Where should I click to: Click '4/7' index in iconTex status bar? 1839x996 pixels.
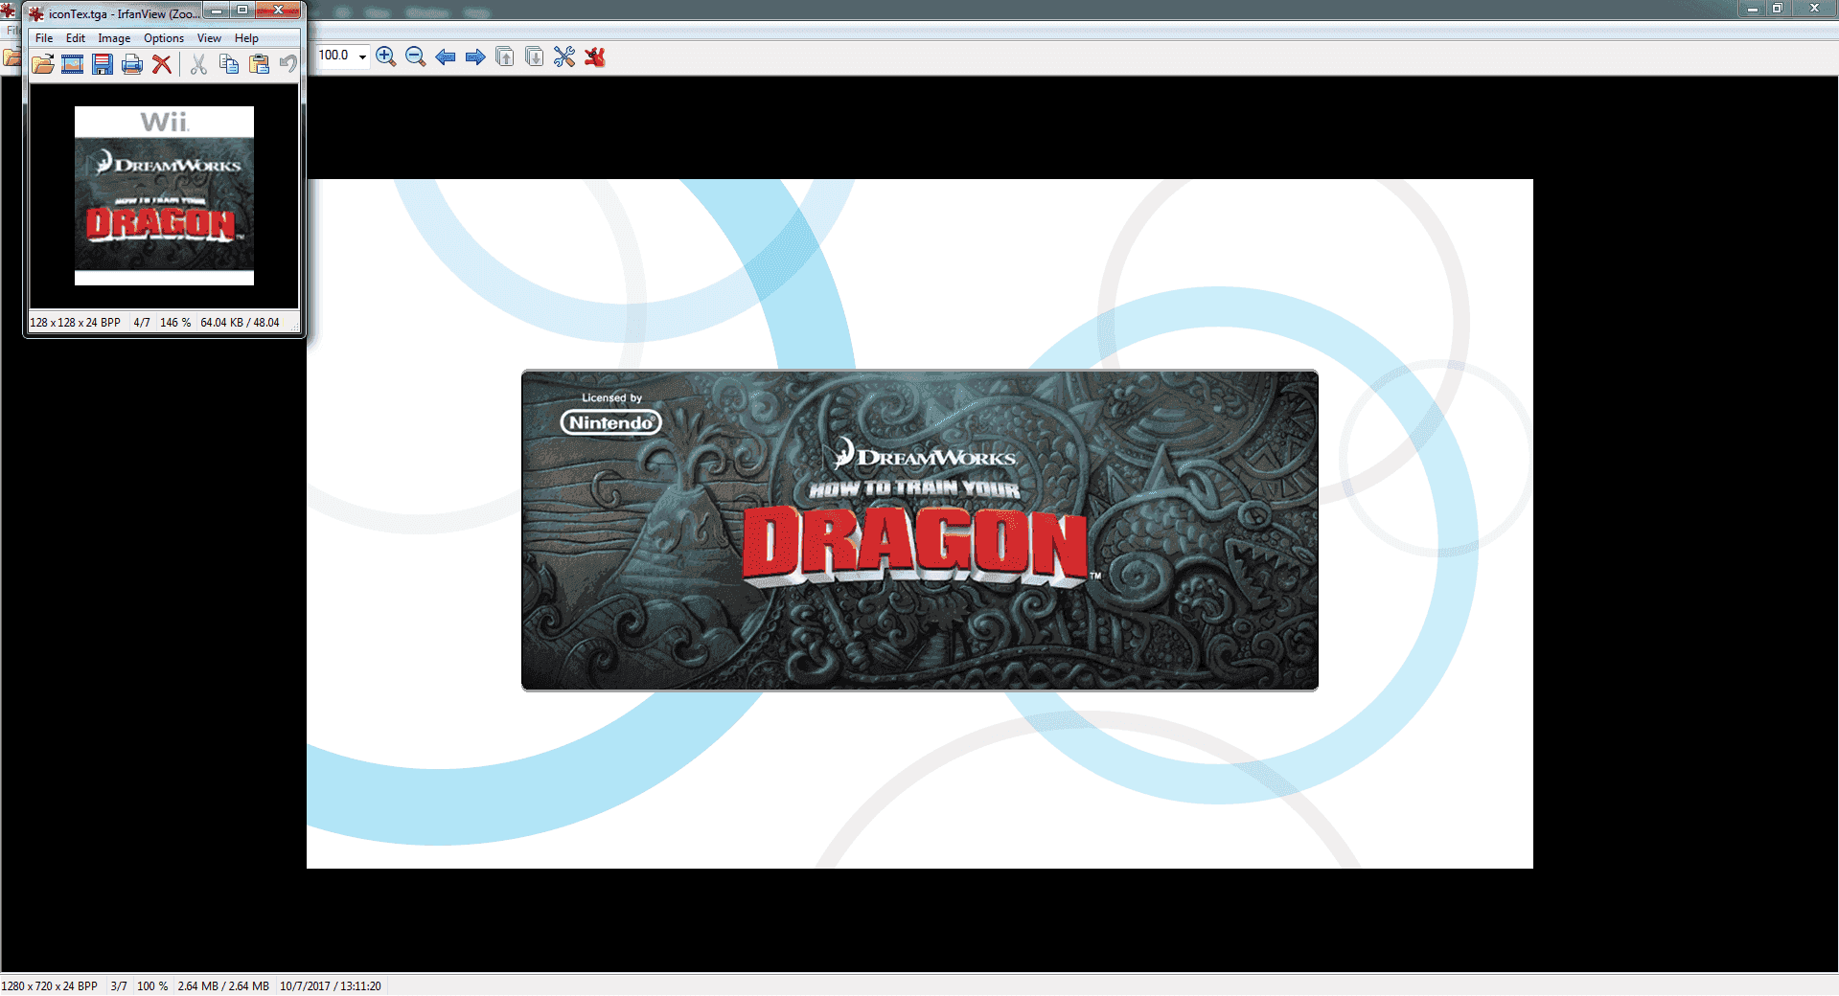pos(142,323)
